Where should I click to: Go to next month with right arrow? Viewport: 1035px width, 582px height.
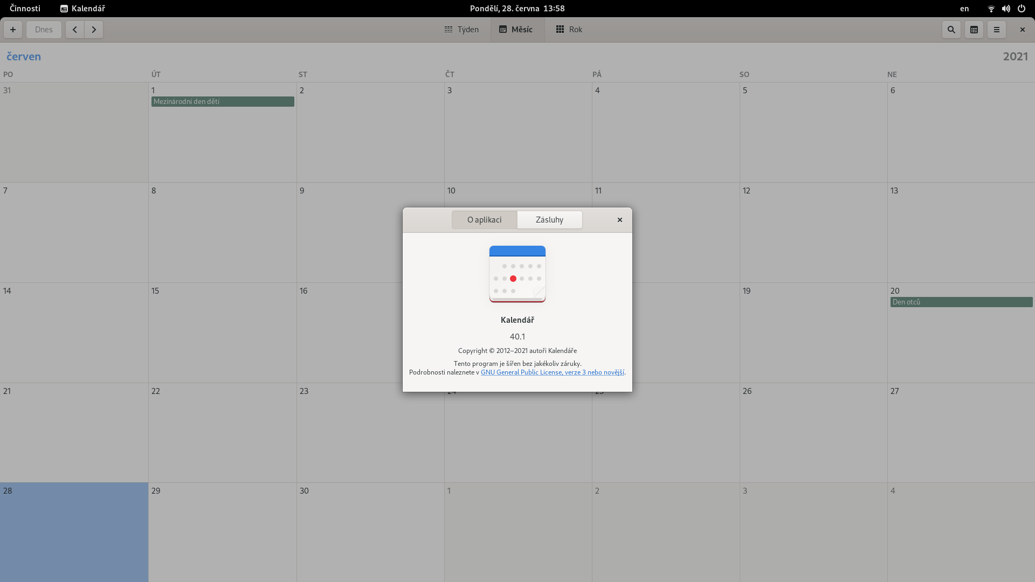[x=94, y=30]
